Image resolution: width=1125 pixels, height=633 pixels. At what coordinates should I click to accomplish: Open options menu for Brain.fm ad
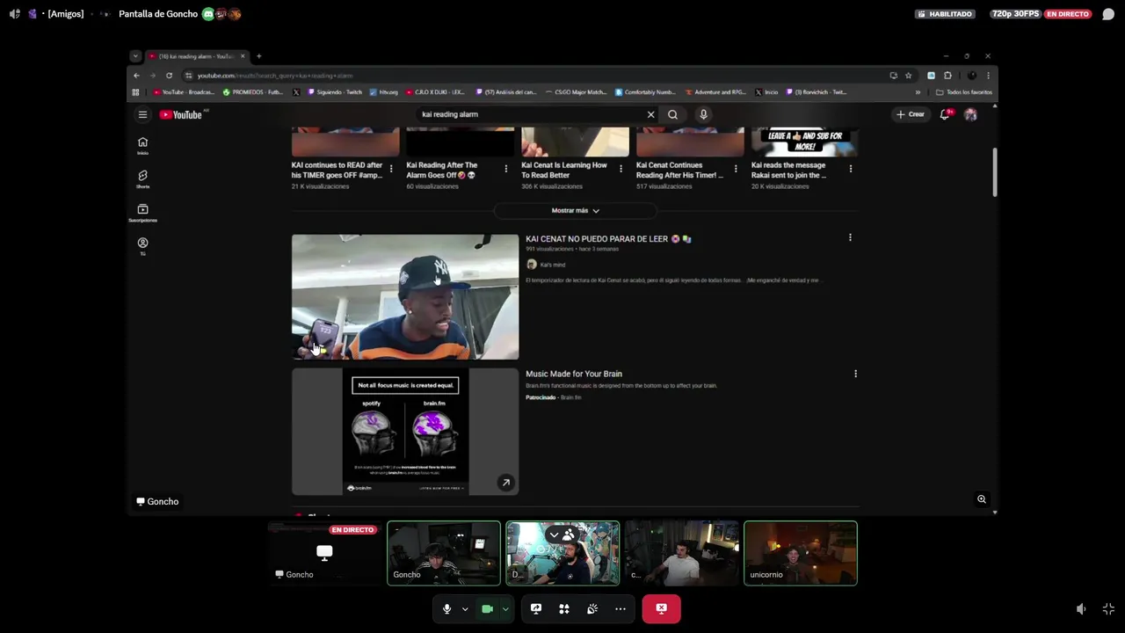pos(855,374)
